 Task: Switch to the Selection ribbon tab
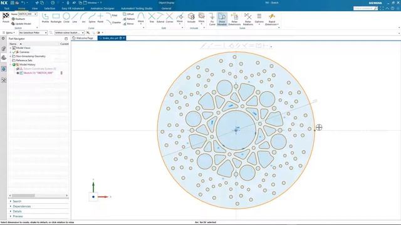49,8
